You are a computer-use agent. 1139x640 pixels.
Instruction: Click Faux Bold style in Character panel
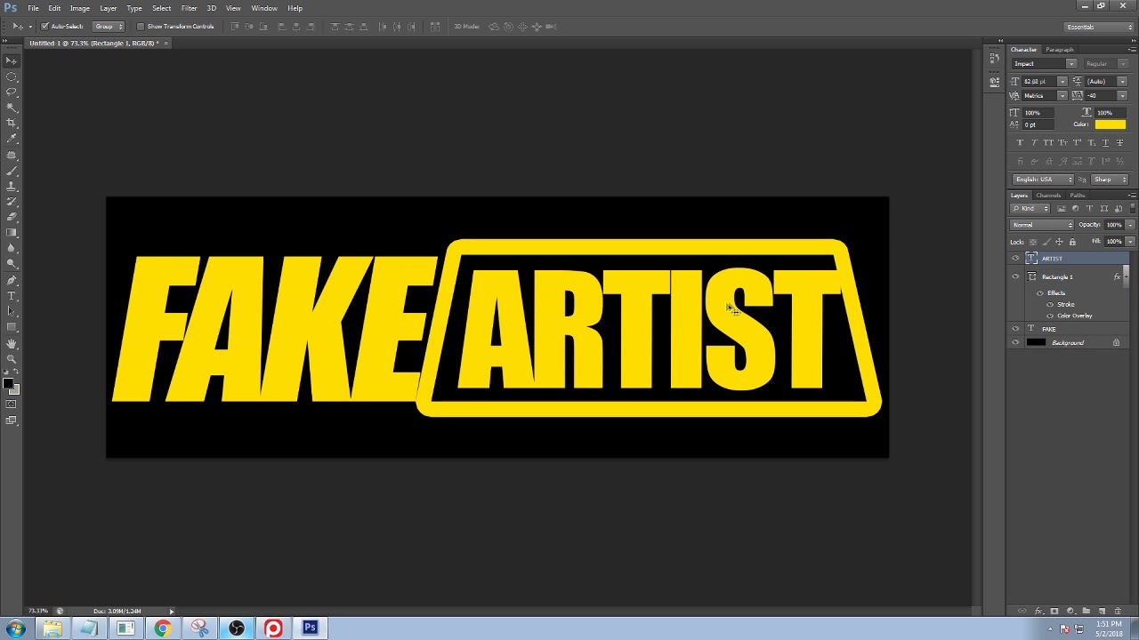(1020, 143)
